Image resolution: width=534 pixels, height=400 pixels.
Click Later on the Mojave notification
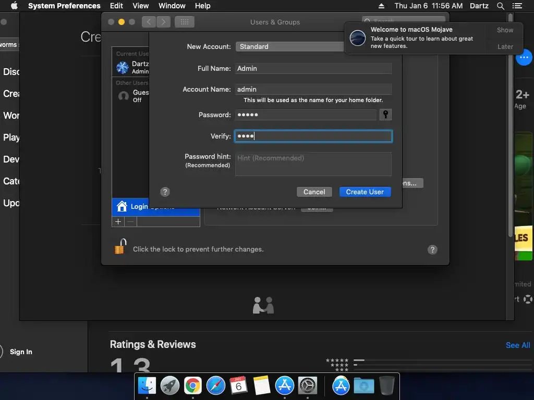click(505, 46)
